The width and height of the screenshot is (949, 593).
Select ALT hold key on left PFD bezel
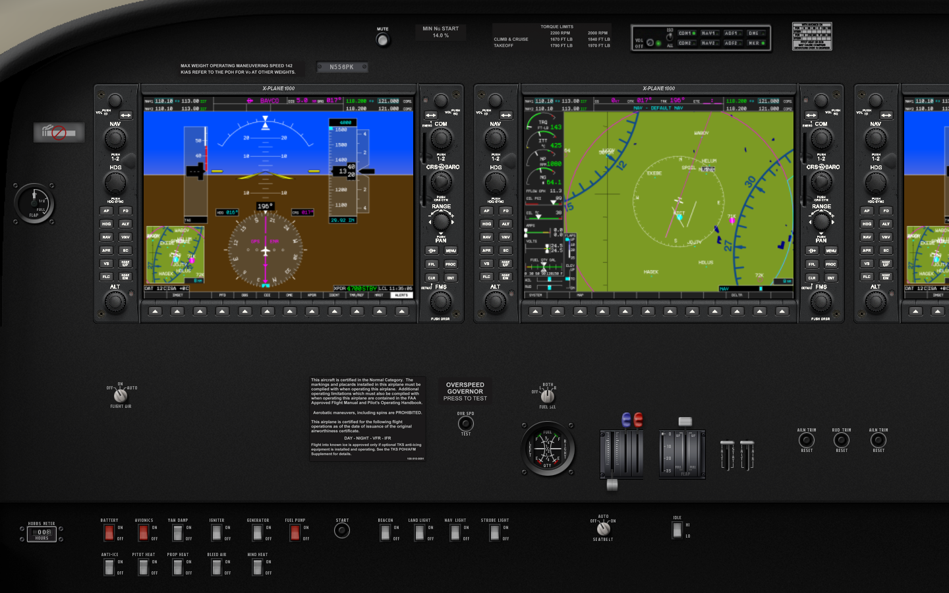click(x=125, y=224)
